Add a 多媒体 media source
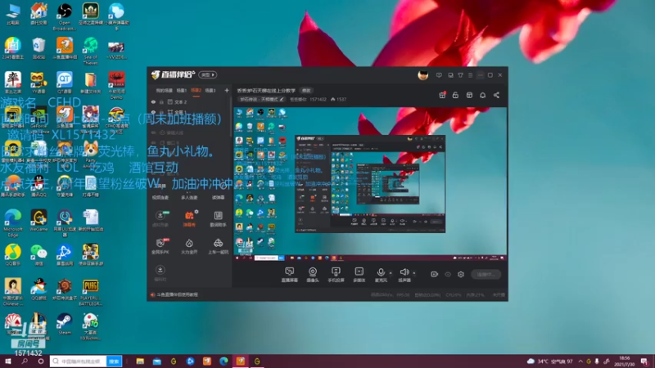655x368 pixels. point(359,275)
